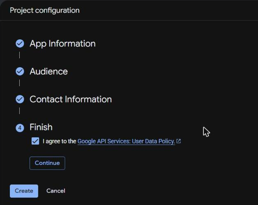The height and width of the screenshot is (205, 258).
Task: Click the Finish step number 4 icon
Action: [x=20, y=128]
